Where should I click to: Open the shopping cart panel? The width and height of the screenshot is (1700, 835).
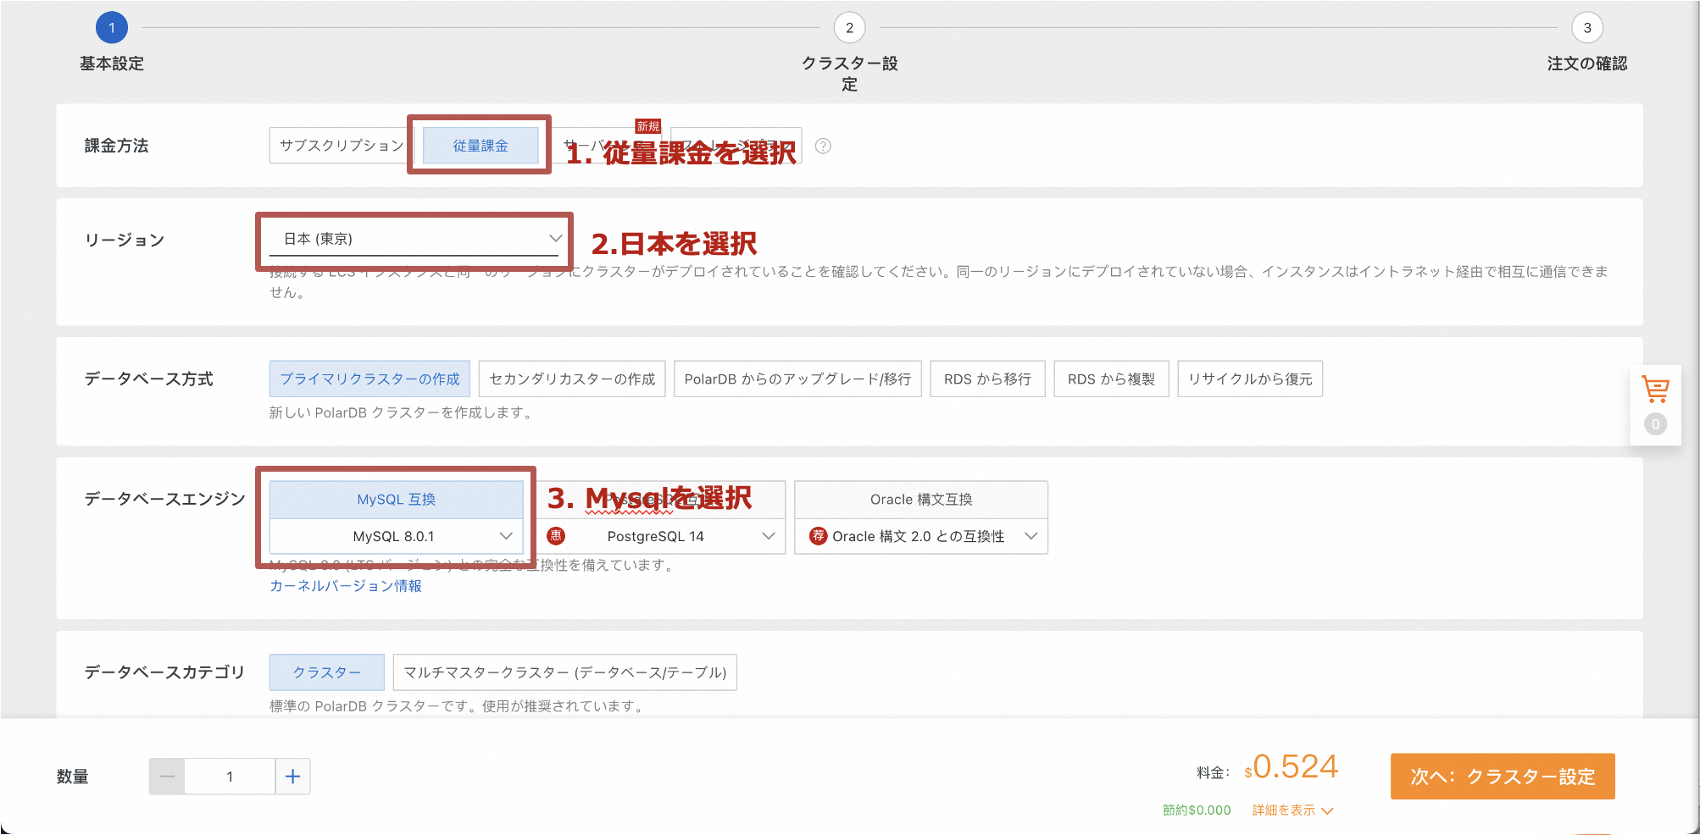coord(1653,389)
